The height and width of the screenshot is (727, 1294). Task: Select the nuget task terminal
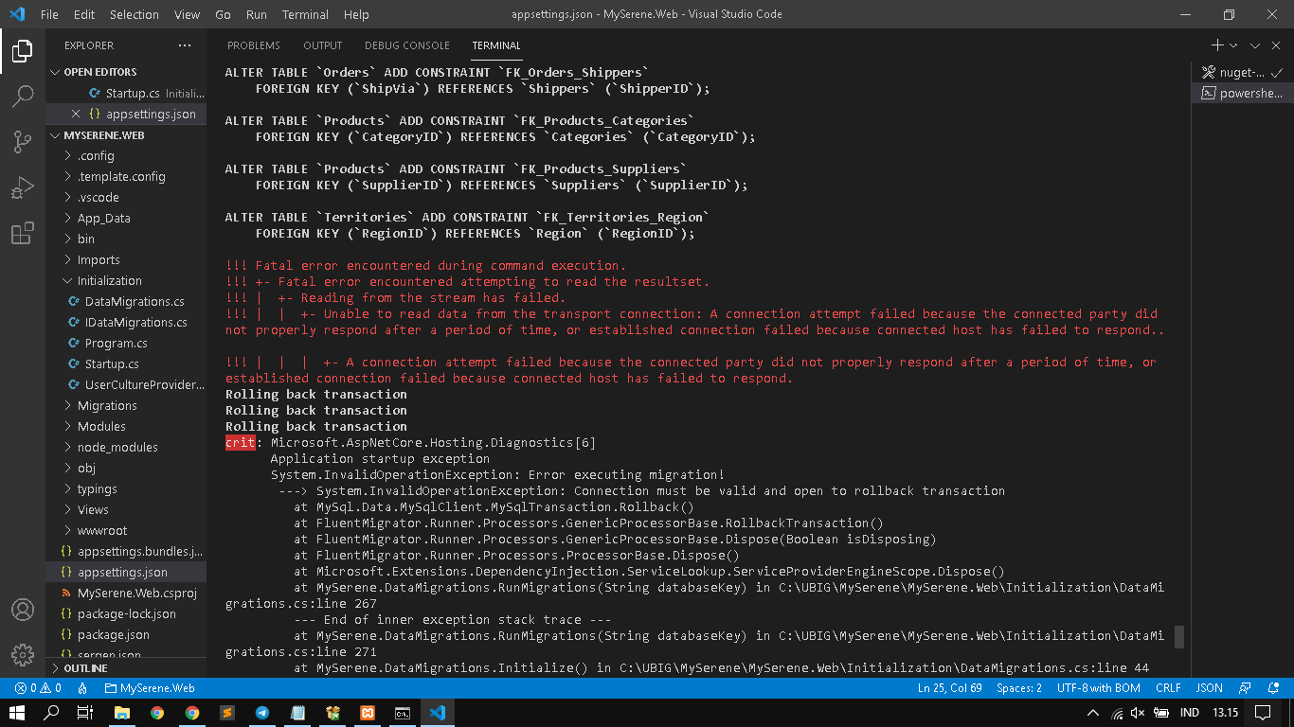point(1242,72)
